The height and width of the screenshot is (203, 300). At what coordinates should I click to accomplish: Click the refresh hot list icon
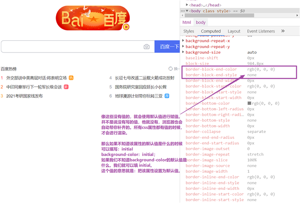tap(171, 69)
